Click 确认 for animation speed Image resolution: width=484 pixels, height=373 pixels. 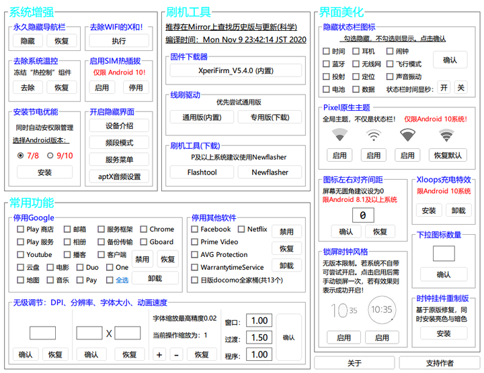click(288, 337)
